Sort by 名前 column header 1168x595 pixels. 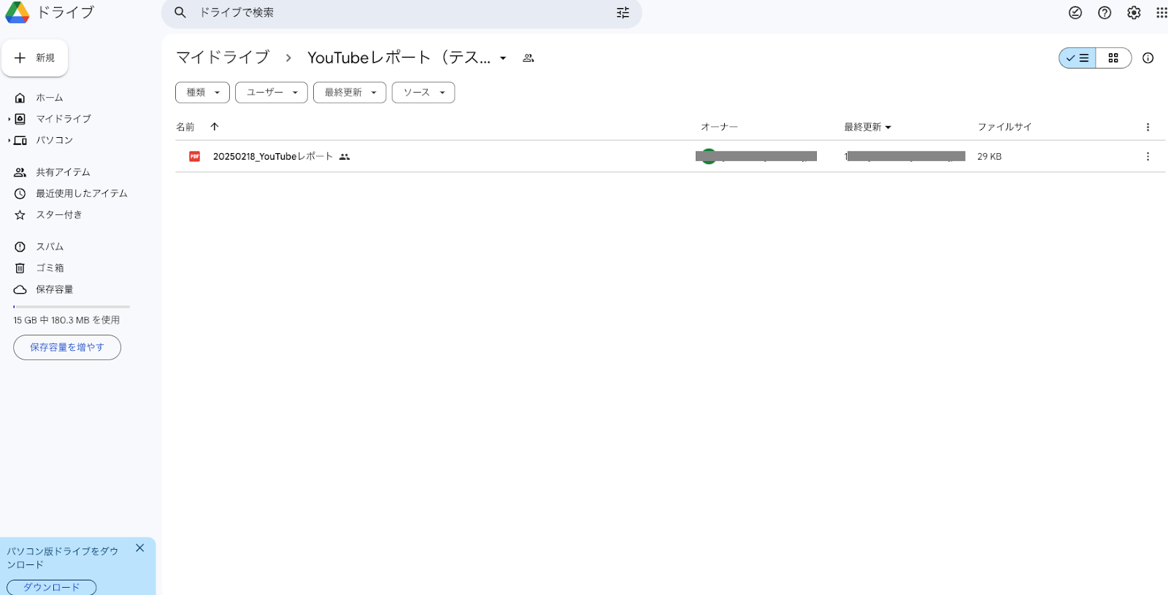pyautogui.click(x=185, y=127)
